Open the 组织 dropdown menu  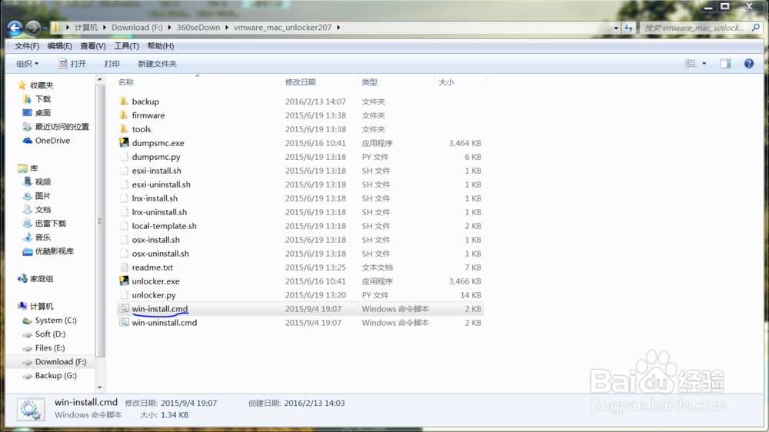(27, 63)
